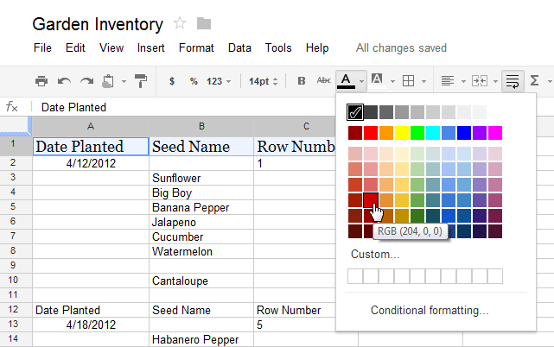Click the Row Number cell in row 12
Screen dimensions: 554x347
295,310
